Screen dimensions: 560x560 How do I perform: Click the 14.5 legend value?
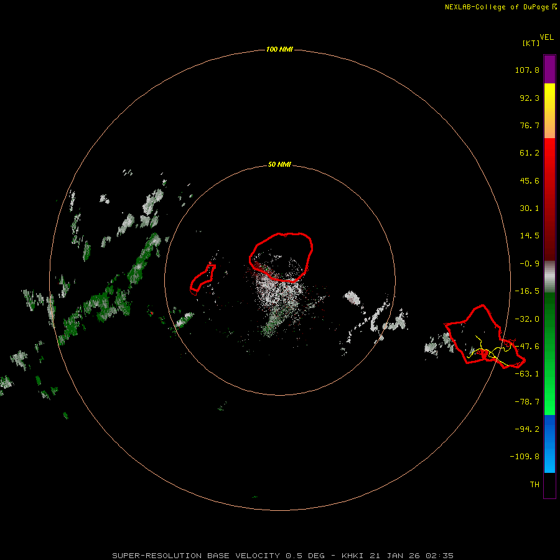click(530, 236)
